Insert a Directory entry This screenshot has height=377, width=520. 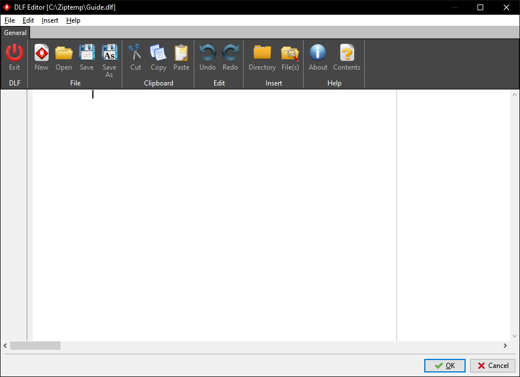click(262, 53)
